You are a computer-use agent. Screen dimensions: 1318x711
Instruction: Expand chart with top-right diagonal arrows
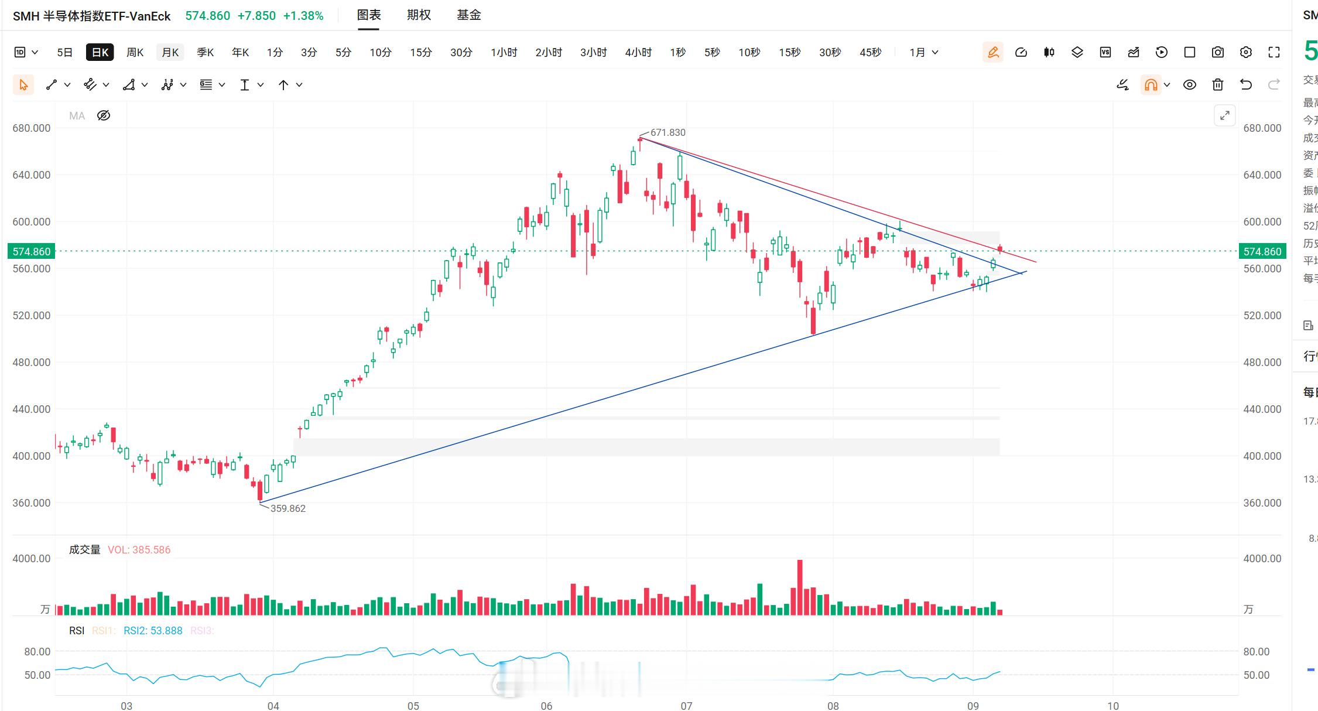pyautogui.click(x=1225, y=115)
